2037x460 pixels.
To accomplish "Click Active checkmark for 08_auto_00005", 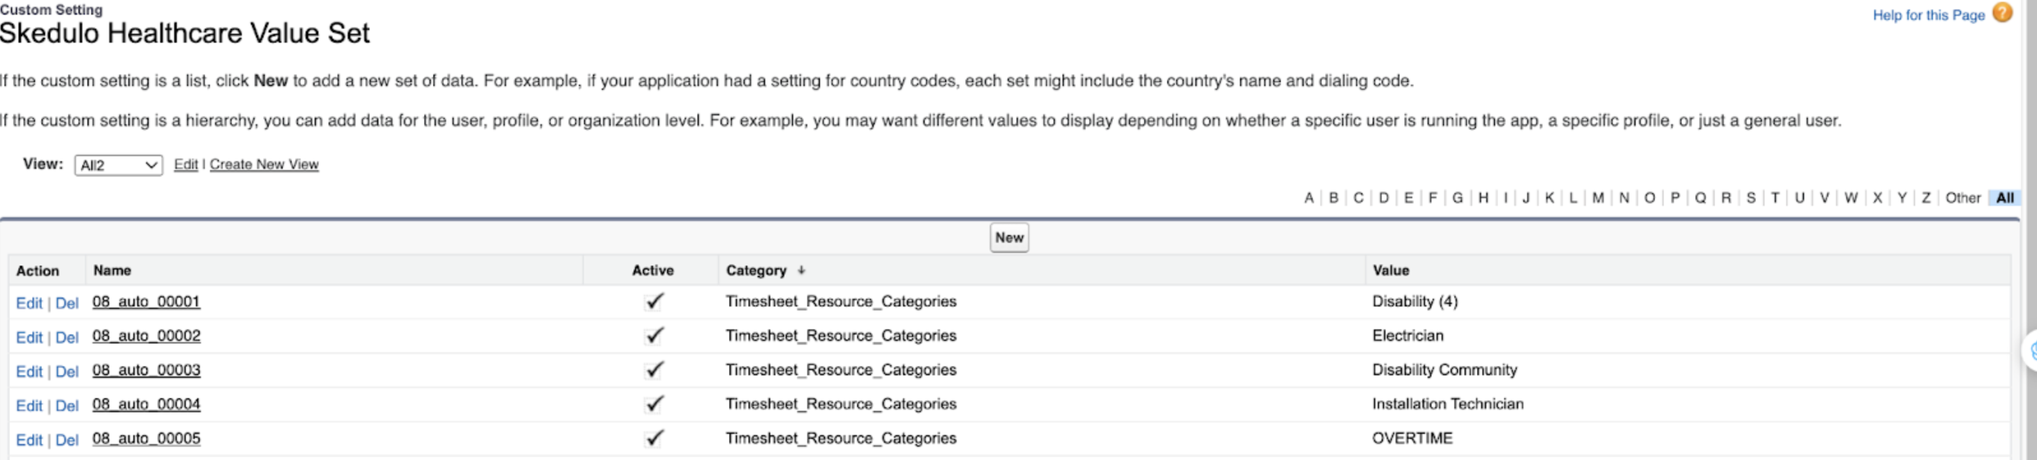I will (x=653, y=439).
